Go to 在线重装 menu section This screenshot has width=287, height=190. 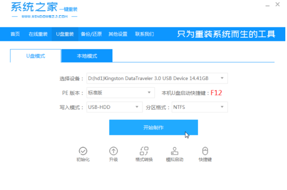coord(38,34)
